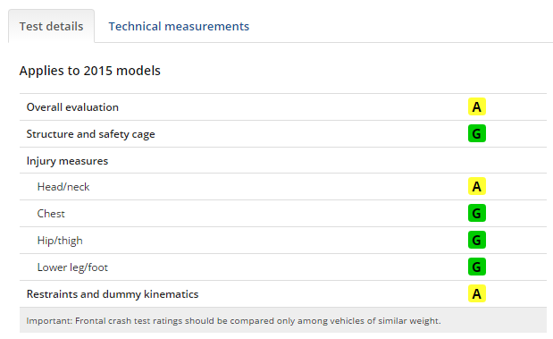Click the Structure and safety cage G badge
Viewport: 553px width, 339px height.
(x=477, y=133)
